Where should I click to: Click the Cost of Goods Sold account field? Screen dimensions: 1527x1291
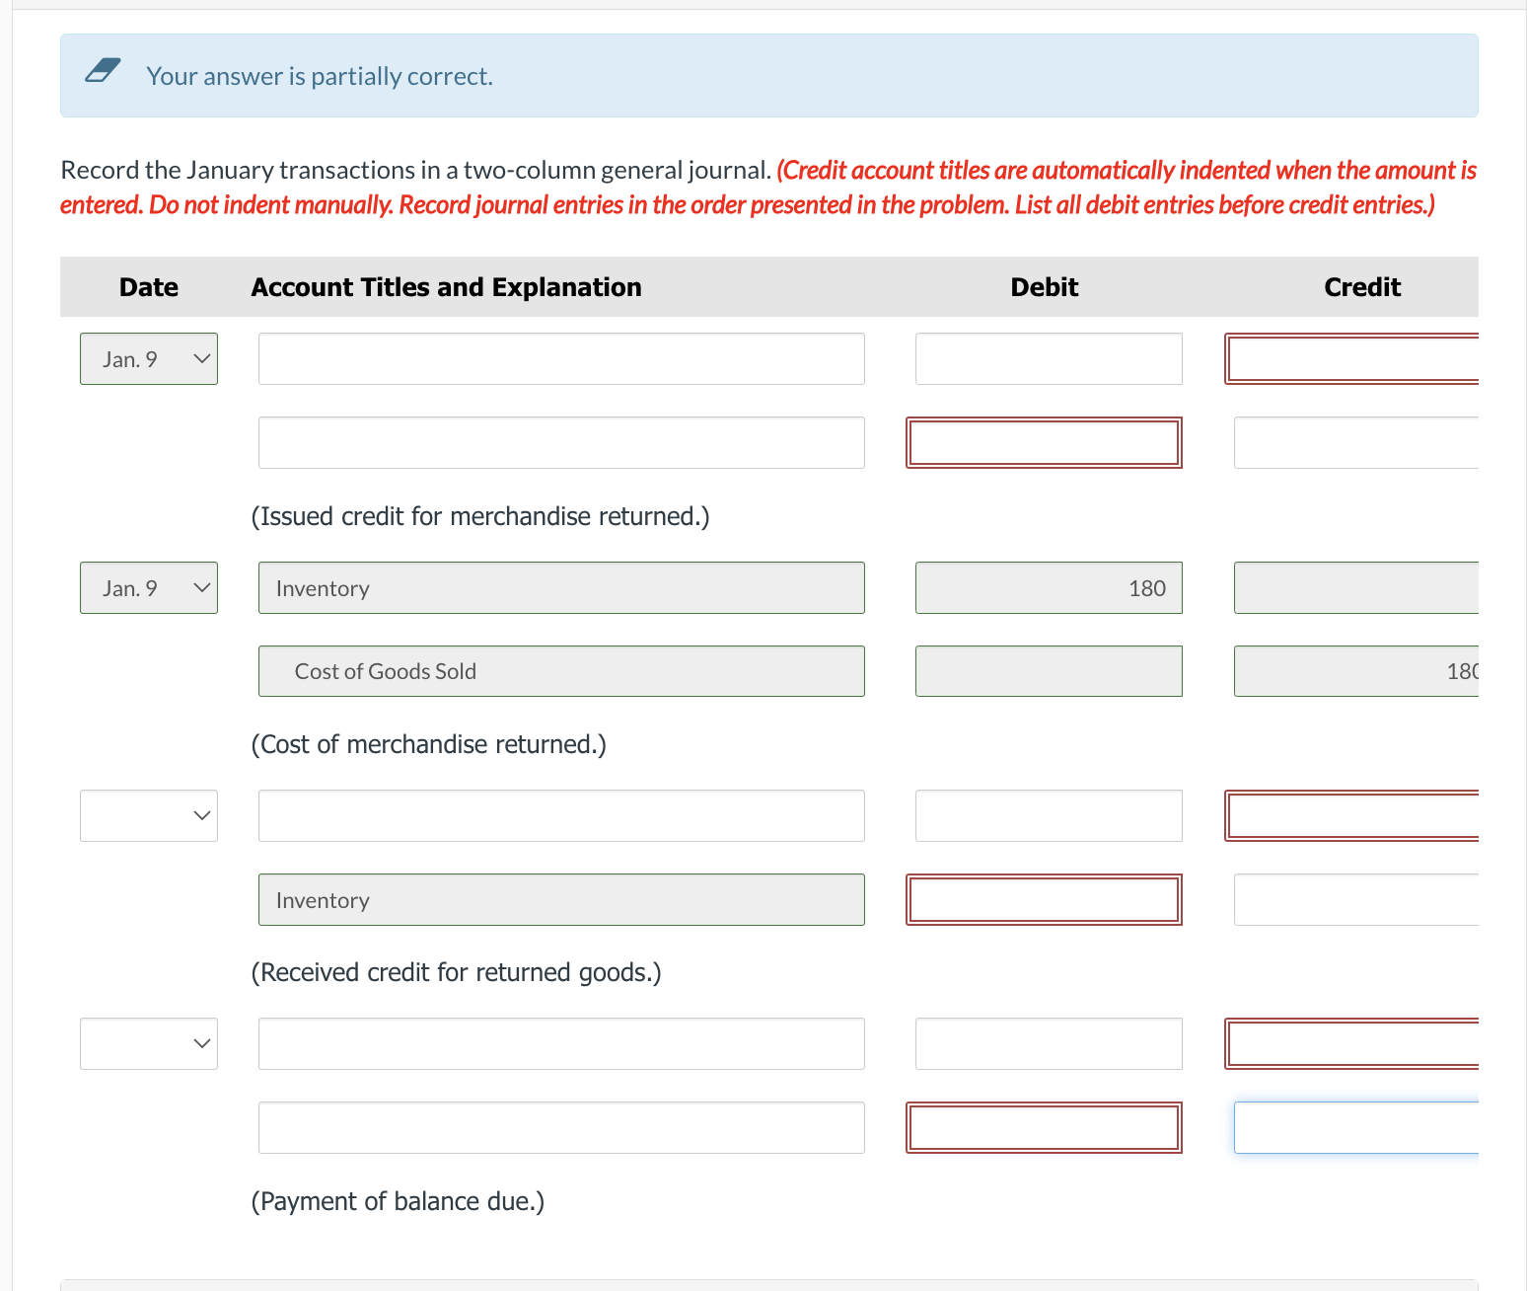(560, 671)
